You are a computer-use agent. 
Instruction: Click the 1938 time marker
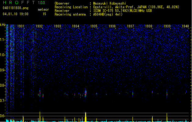coord(149,26)
